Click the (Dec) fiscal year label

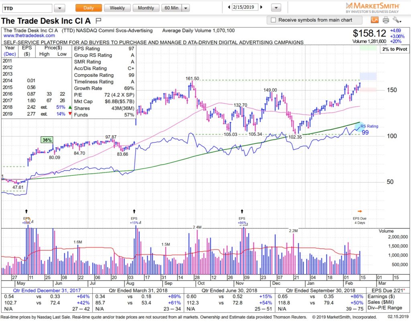(10, 54)
